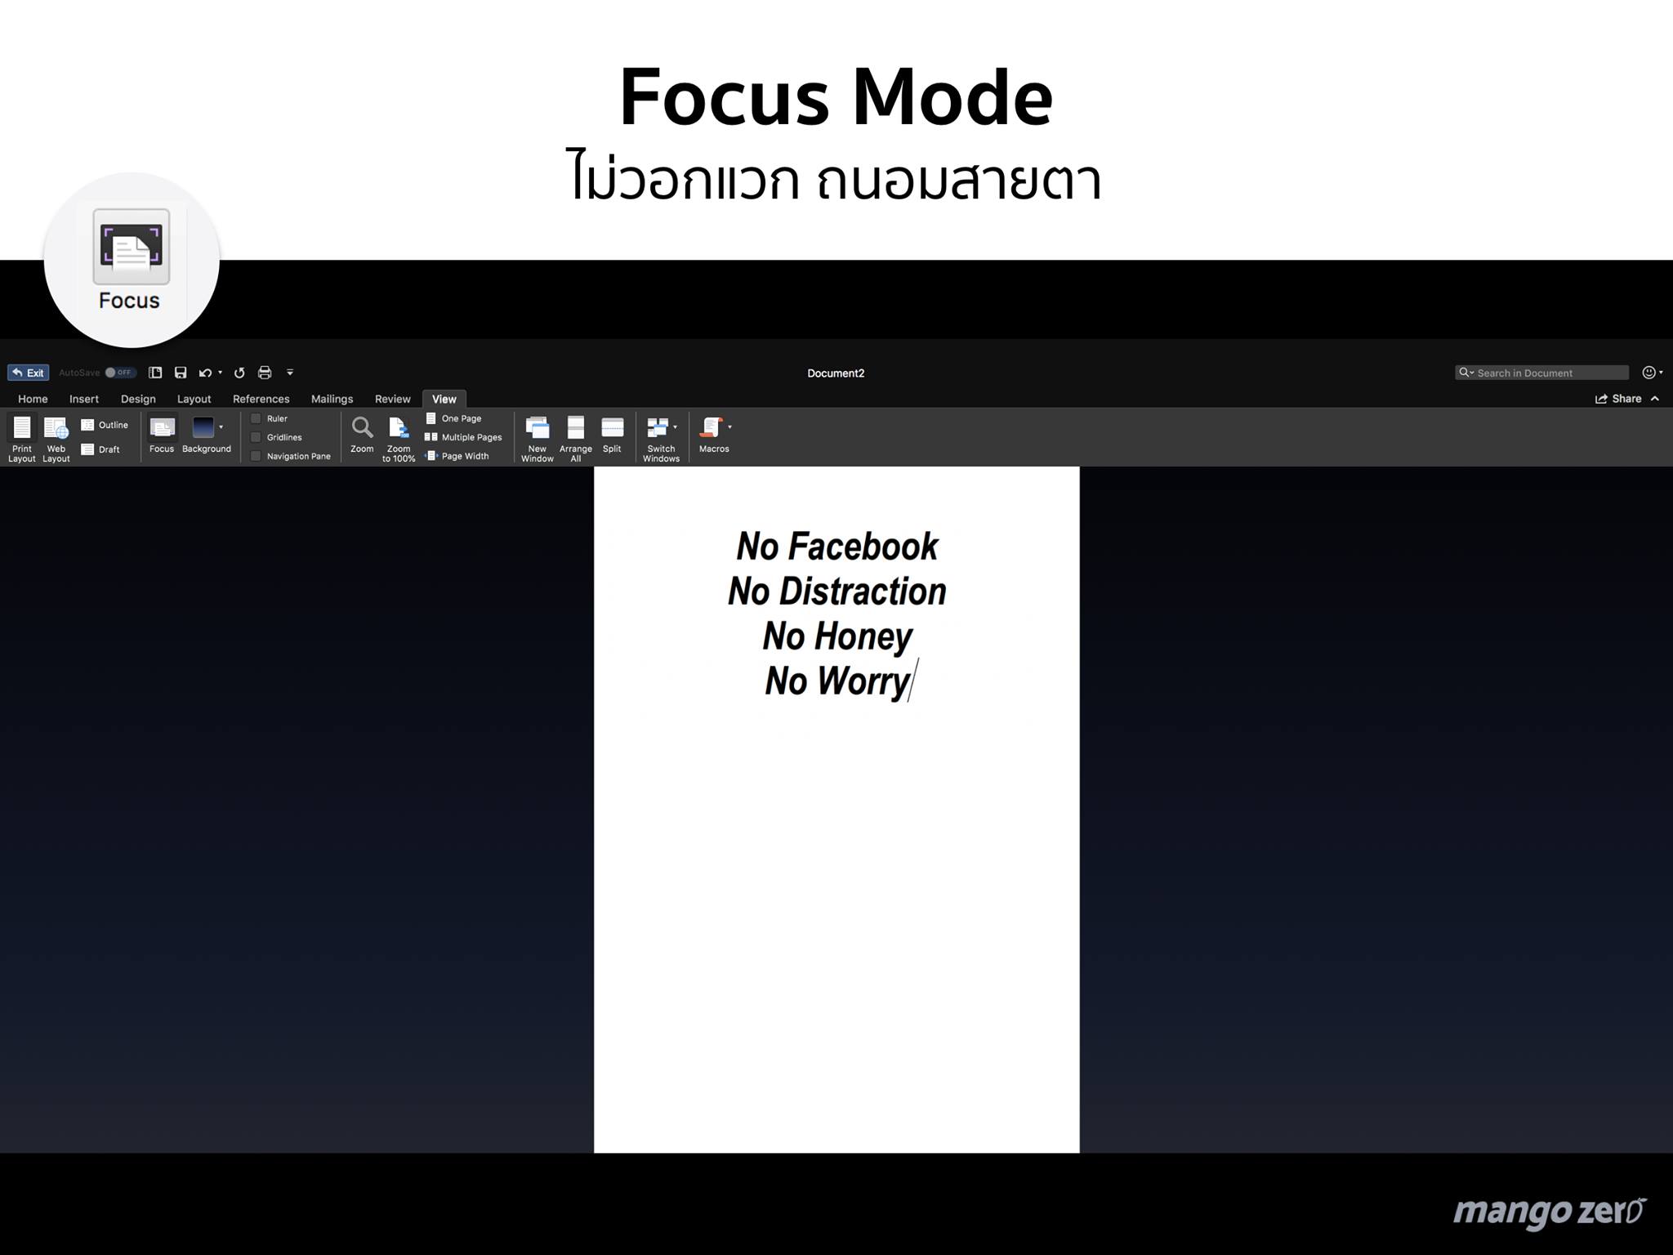Click the Focus mode ribbon icon
The image size is (1673, 1255).
click(162, 428)
